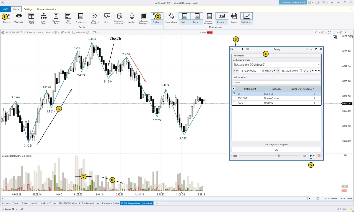Open the Watchlist panel

[x=19, y=19]
